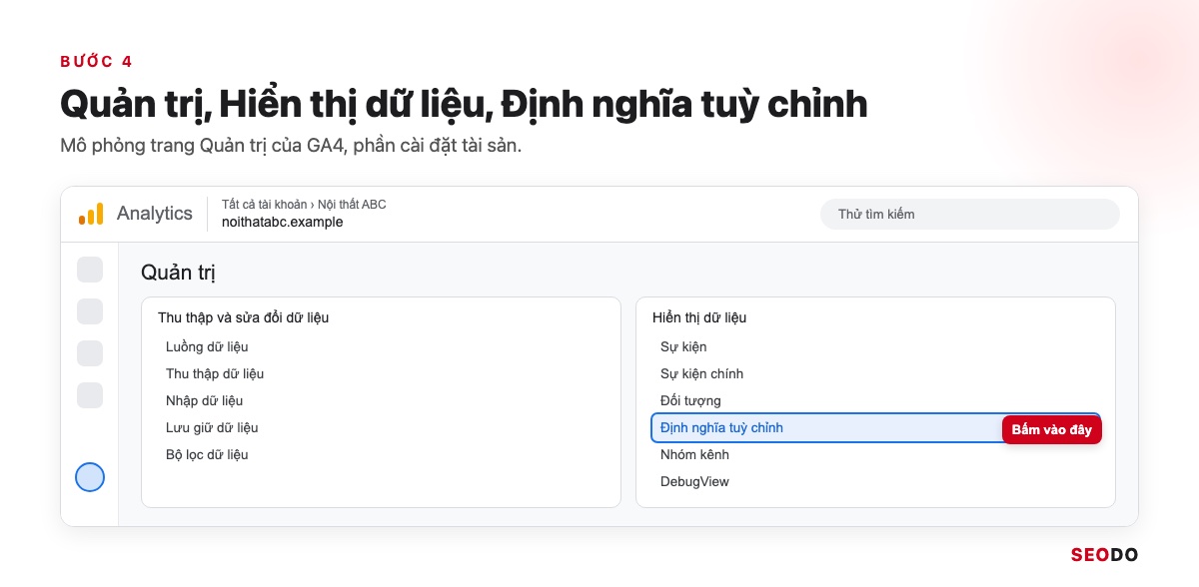Select "Định nghĩa tuỳ chỉnh" item
This screenshot has width=1199, height=587.
pyautogui.click(x=875, y=427)
